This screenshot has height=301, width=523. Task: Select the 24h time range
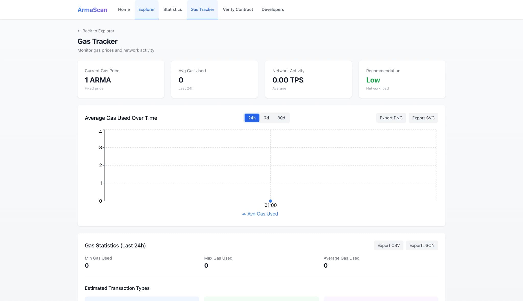(x=252, y=118)
